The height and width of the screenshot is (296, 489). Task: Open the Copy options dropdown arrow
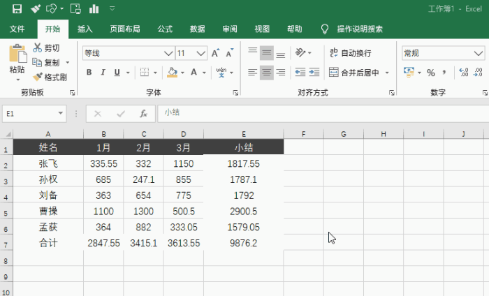coord(67,63)
